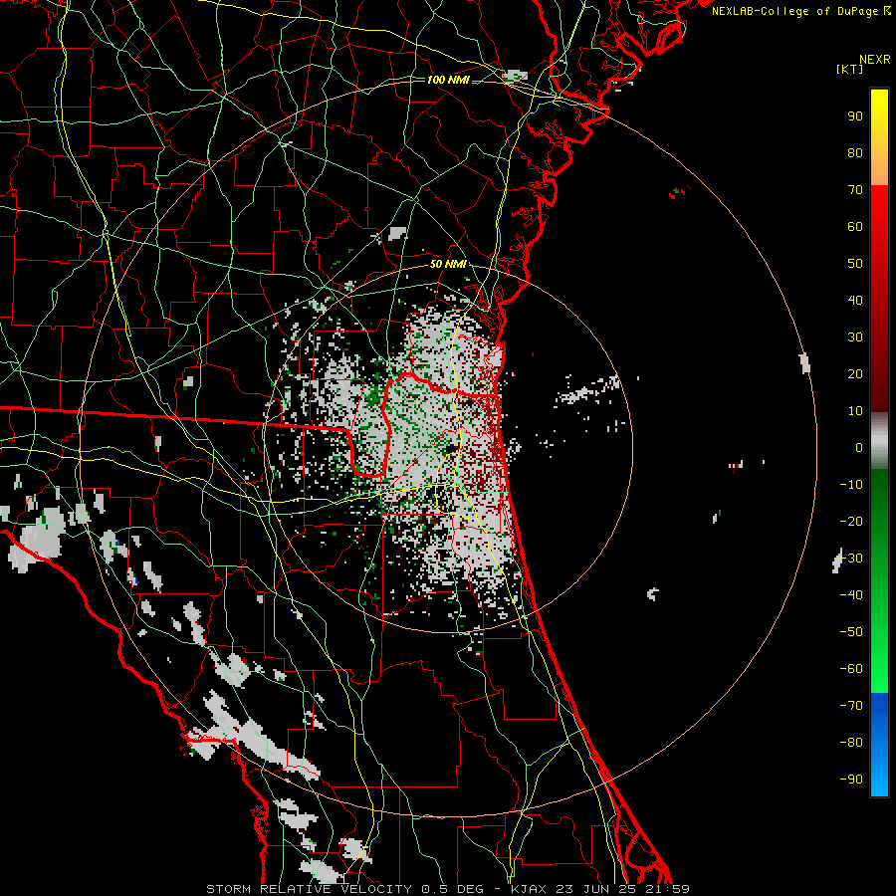Click the -50 value on velocity scale
Image resolution: width=896 pixels, height=896 pixels.
coord(851,632)
